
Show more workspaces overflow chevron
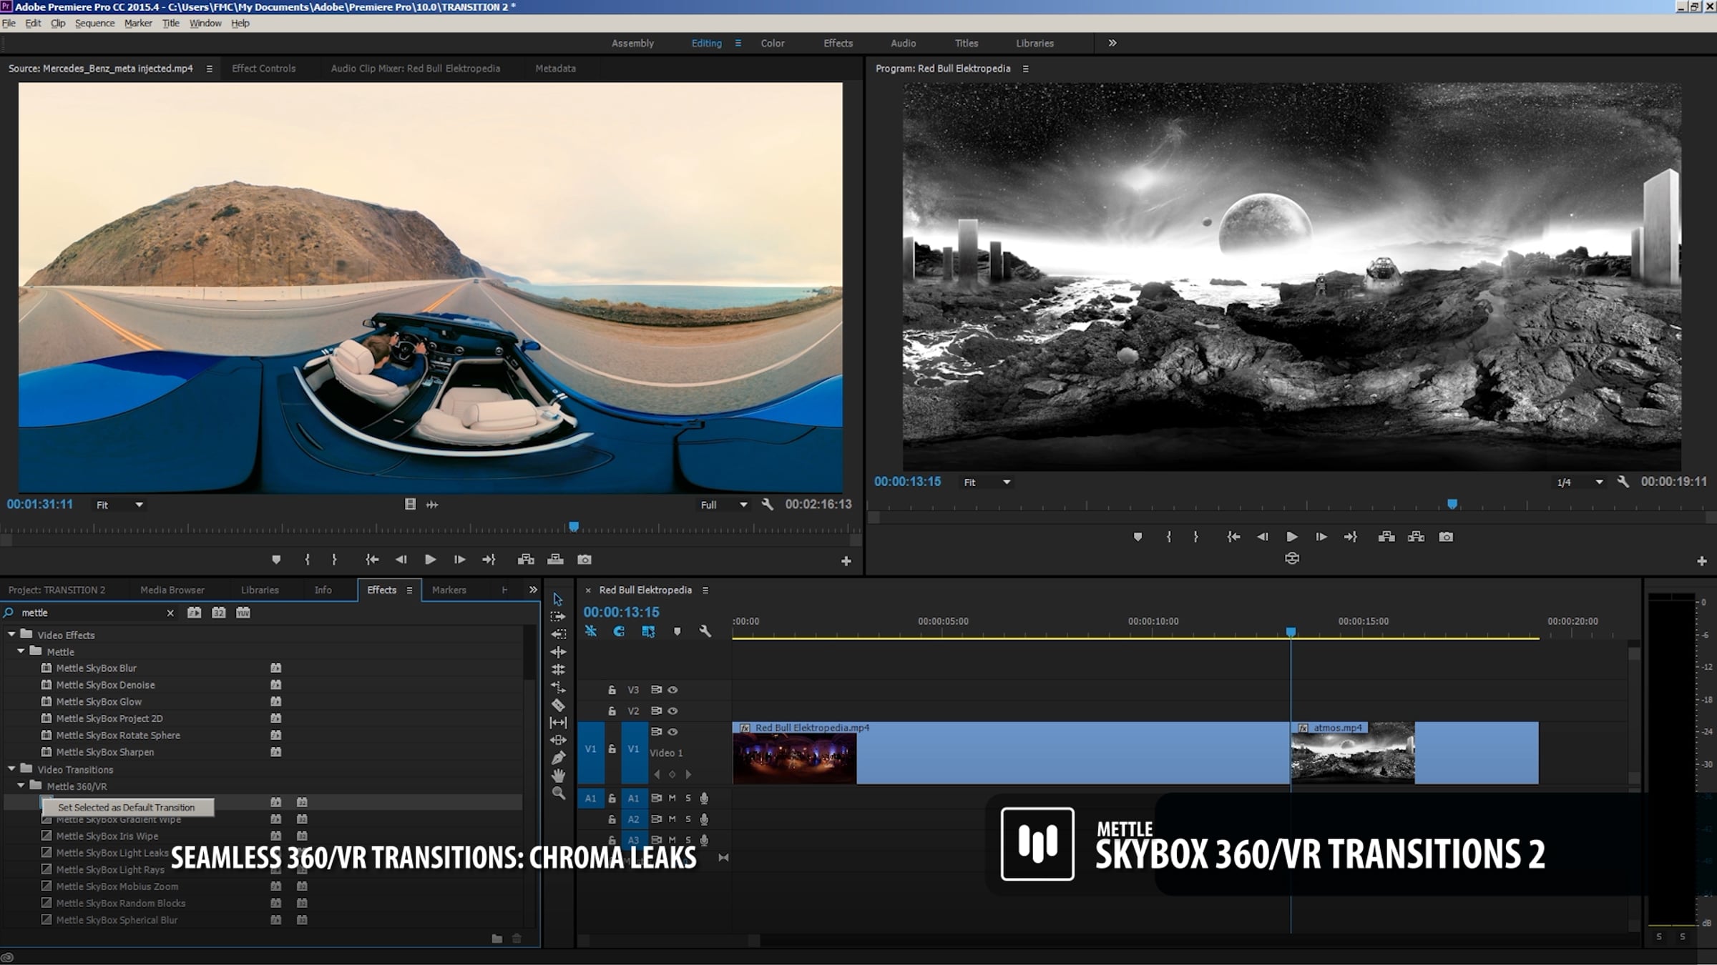[1112, 43]
